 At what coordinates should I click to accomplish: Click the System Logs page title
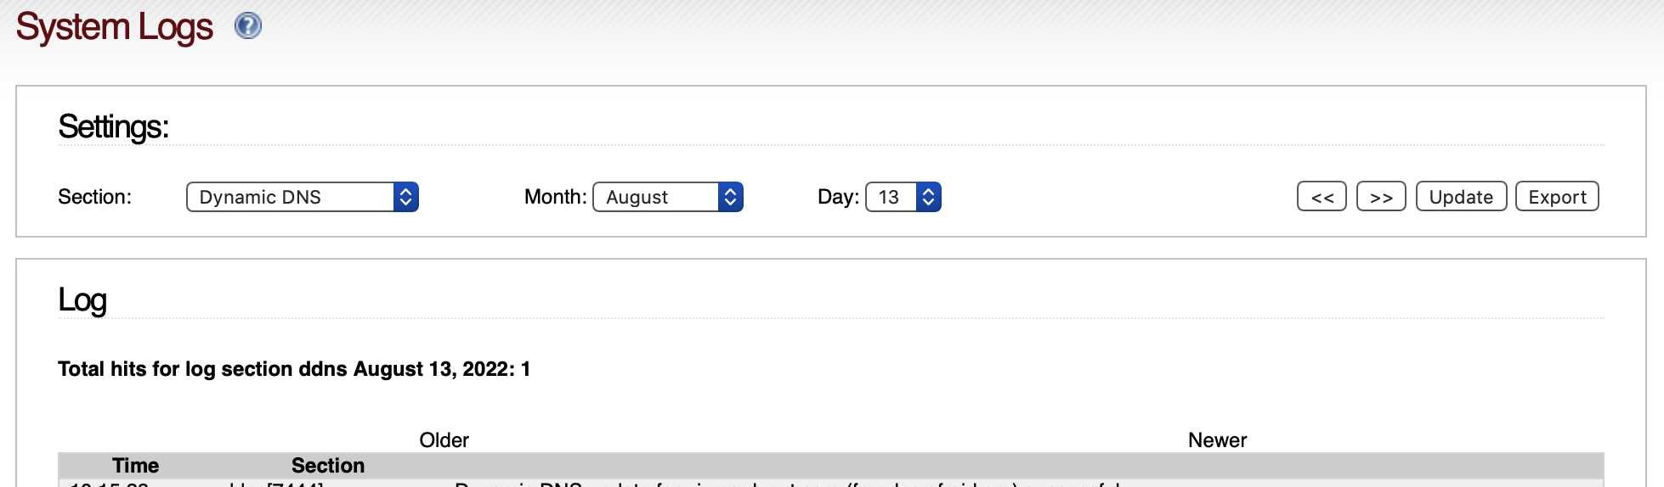(115, 27)
